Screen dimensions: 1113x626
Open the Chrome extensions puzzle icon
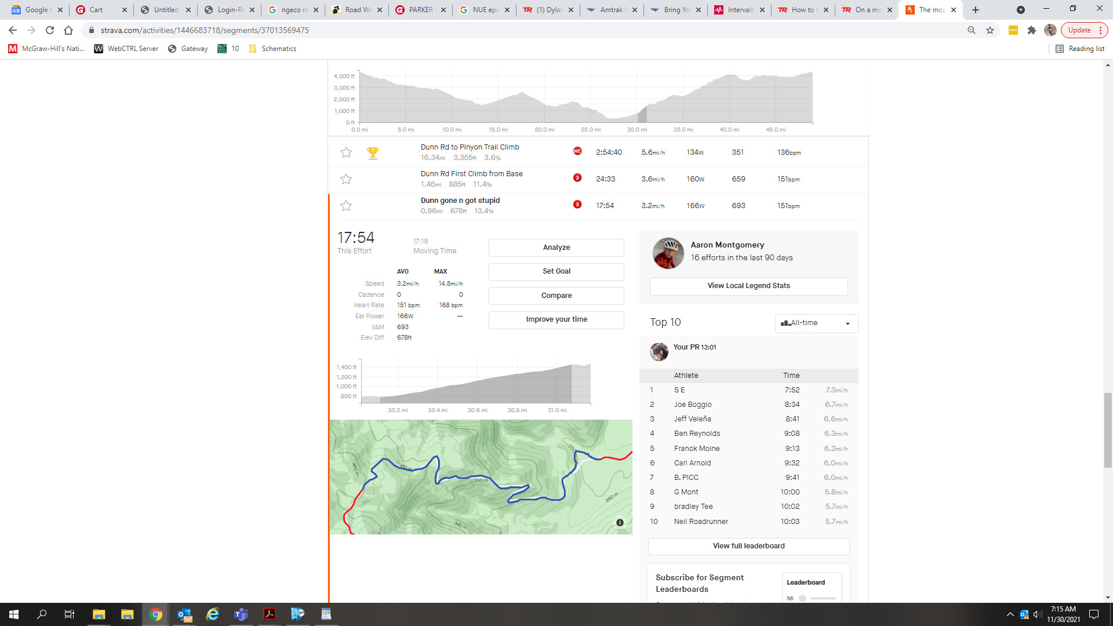click(x=1032, y=30)
